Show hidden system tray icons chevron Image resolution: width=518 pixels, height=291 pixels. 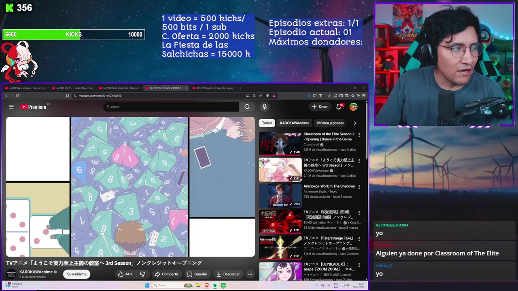317,285
